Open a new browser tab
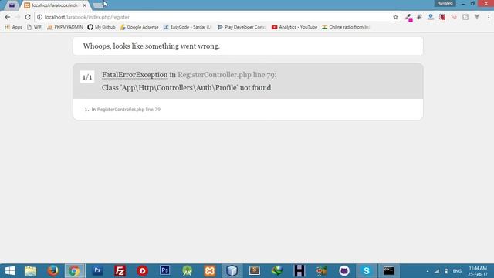The image size is (494, 278). pos(98,5)
